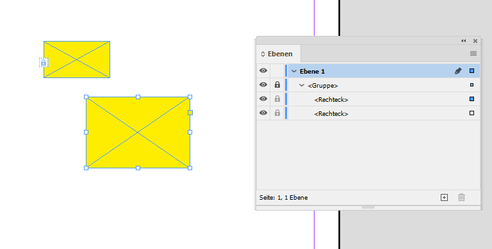Viewport: 492px width, 249px height.
Task: Hide Ebene 1 with its eye icon
Action: pos(263,70)
